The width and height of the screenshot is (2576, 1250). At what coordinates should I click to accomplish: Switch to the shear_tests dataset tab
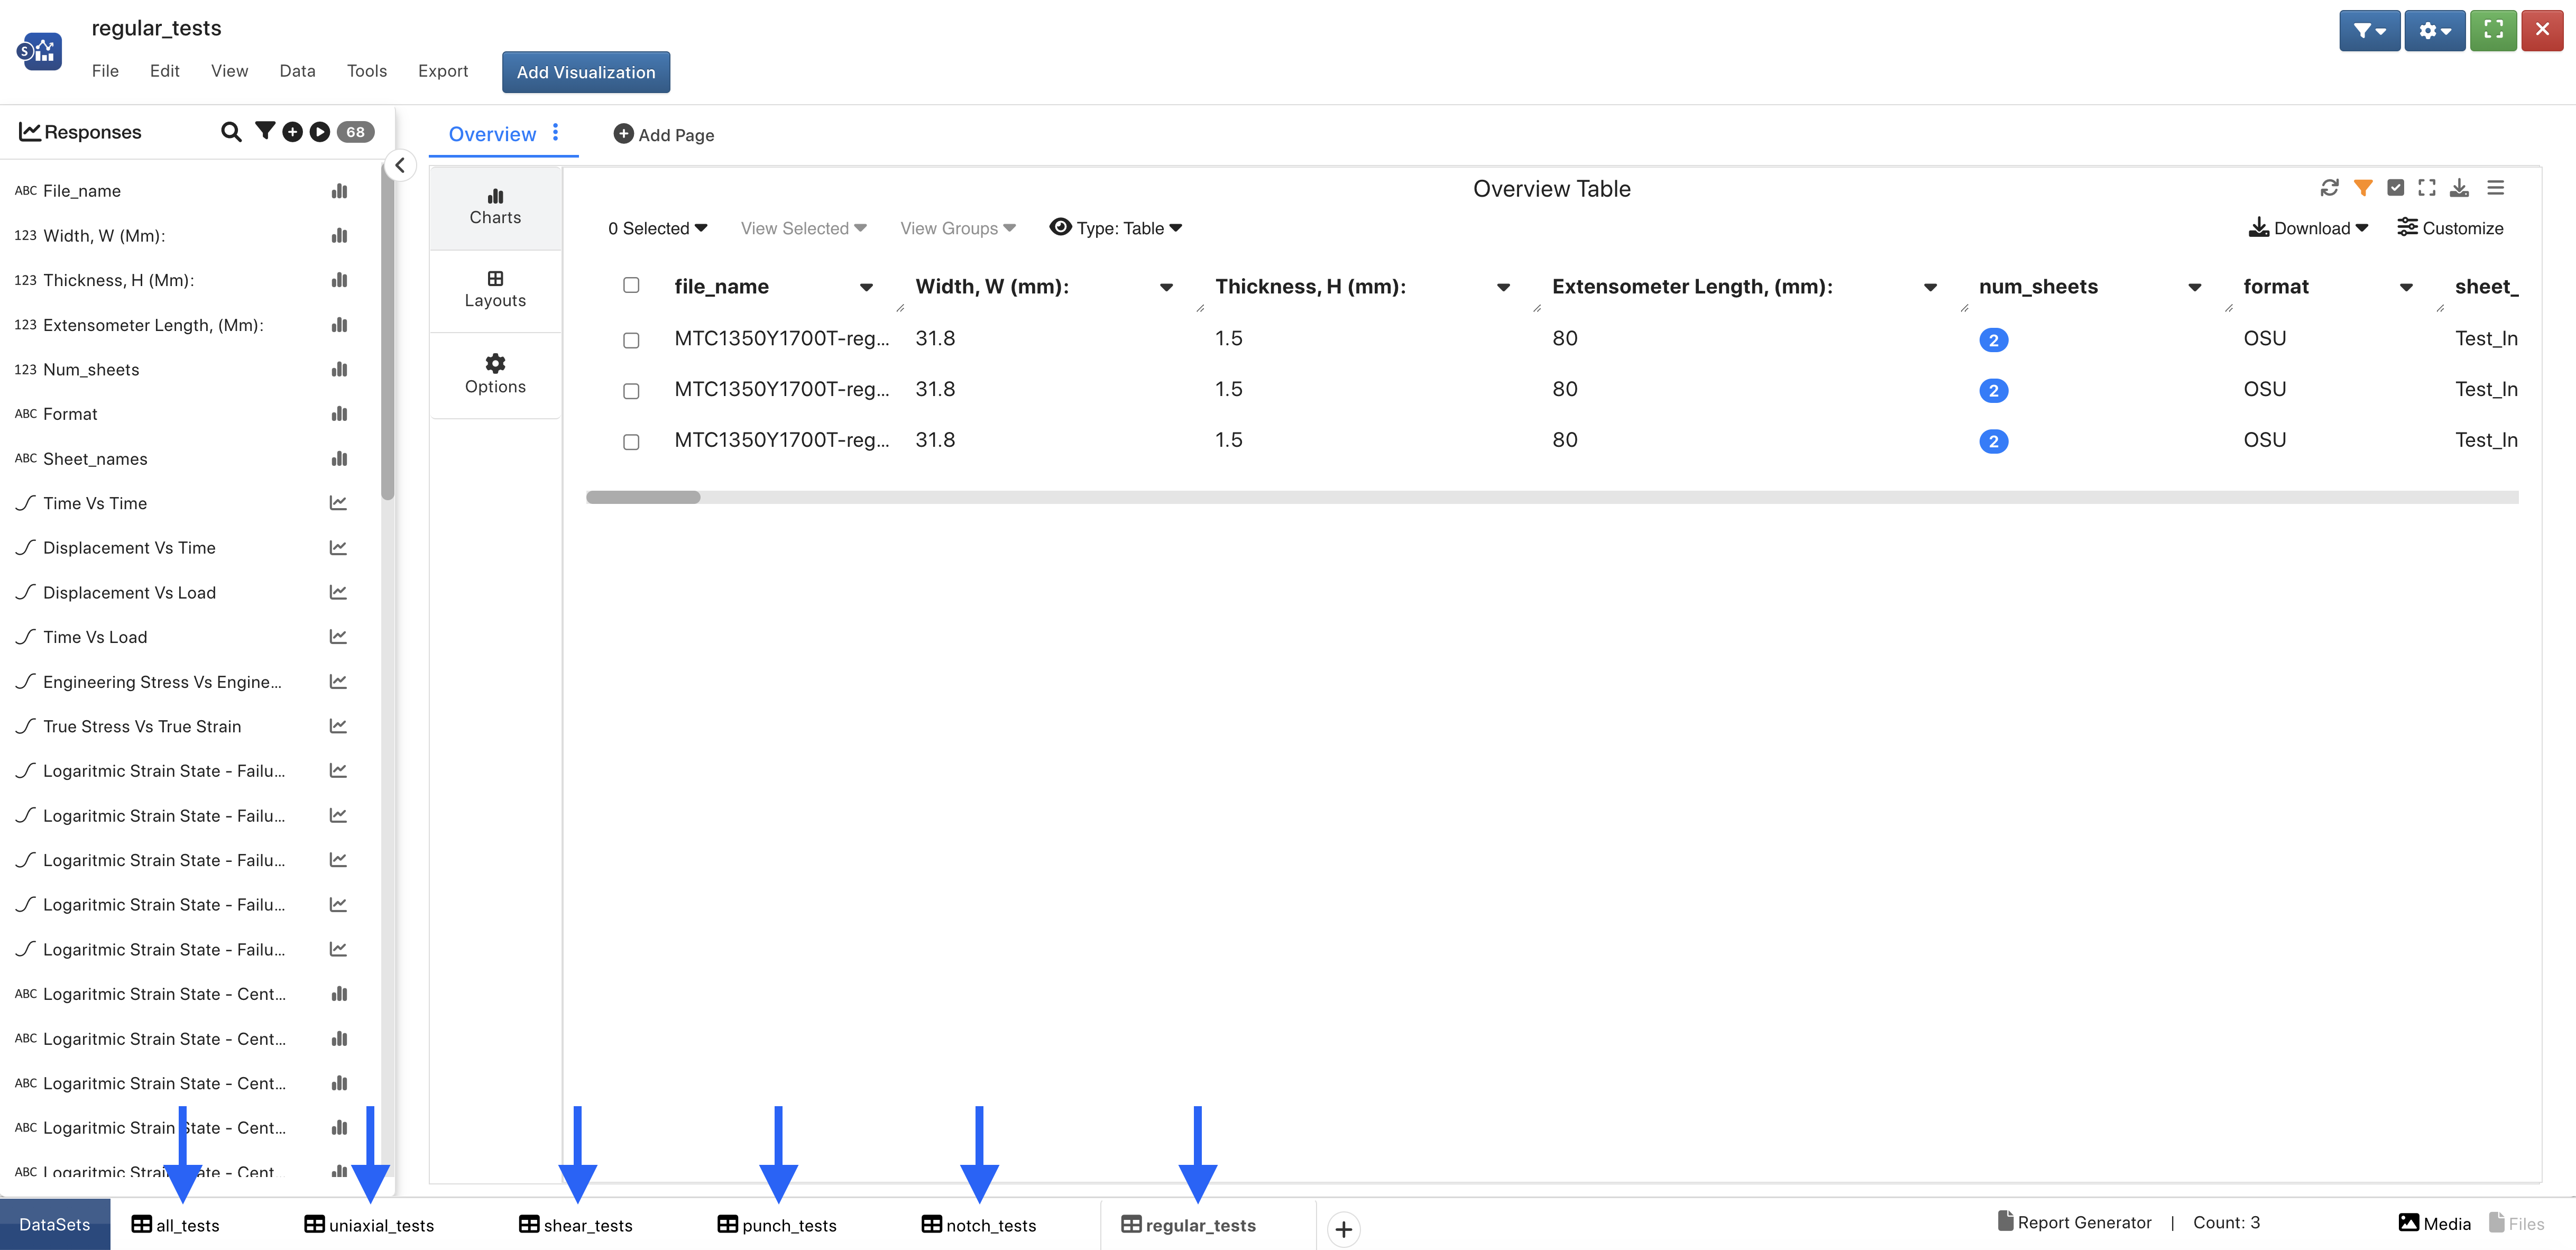point(576,1225)
